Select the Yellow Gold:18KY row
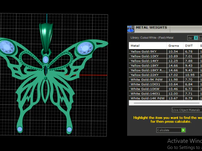Image resolution: width=202 pixels, height=151 pixels. coord(165,65)
